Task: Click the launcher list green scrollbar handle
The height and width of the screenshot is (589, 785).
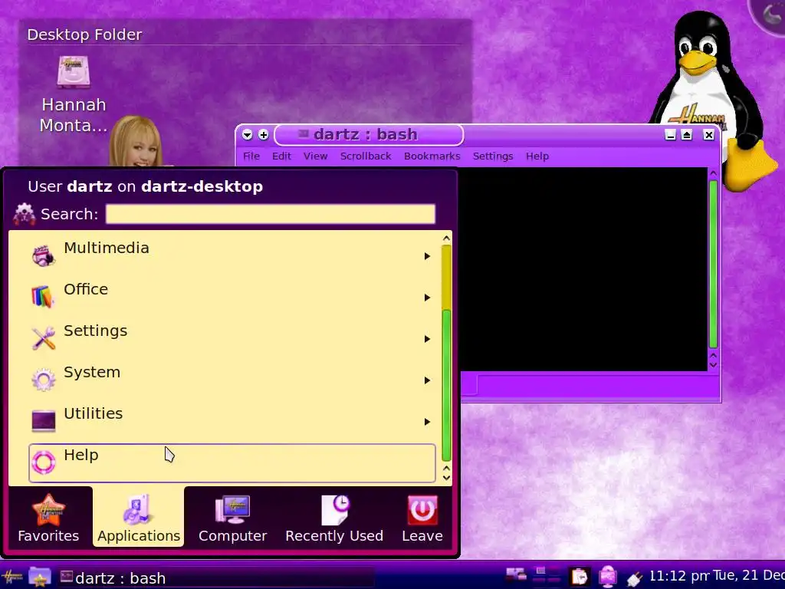Action: [x=447, y=385]
